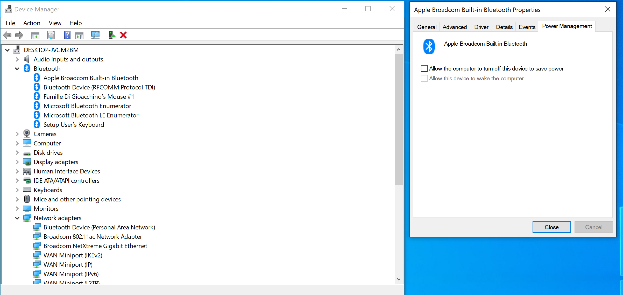Click the show/hide console tree icon
623x295 pixels.
[x=35, y=35]
